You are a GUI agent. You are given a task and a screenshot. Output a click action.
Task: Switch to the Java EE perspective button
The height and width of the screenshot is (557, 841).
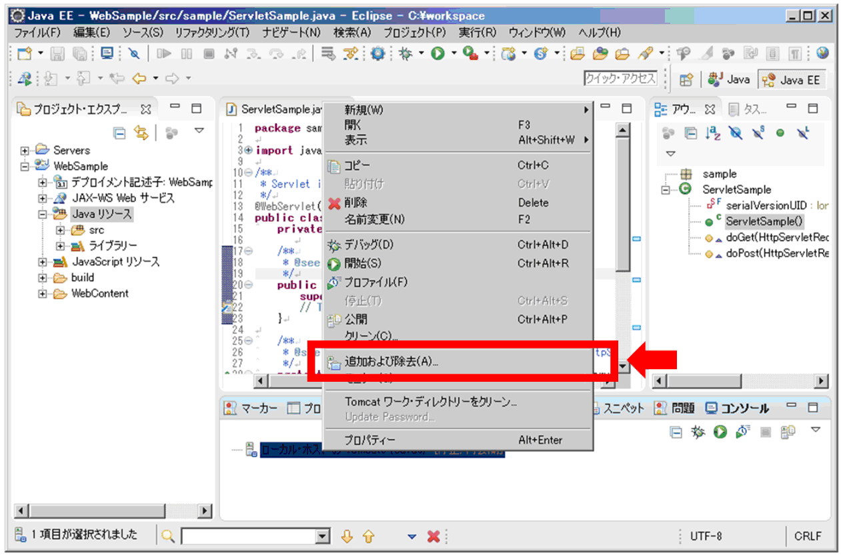[793, 79]
